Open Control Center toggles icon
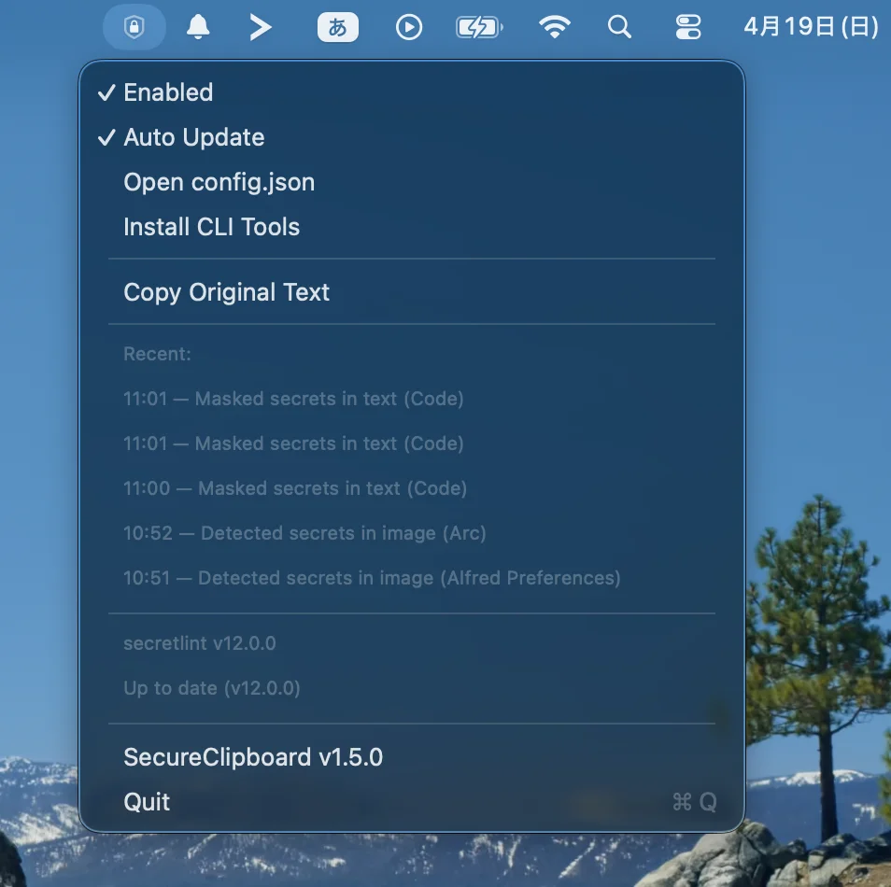 [688, 27]
